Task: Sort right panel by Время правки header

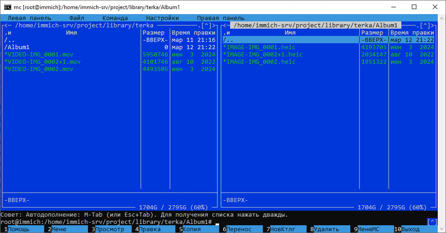Action: pos(412,33)
